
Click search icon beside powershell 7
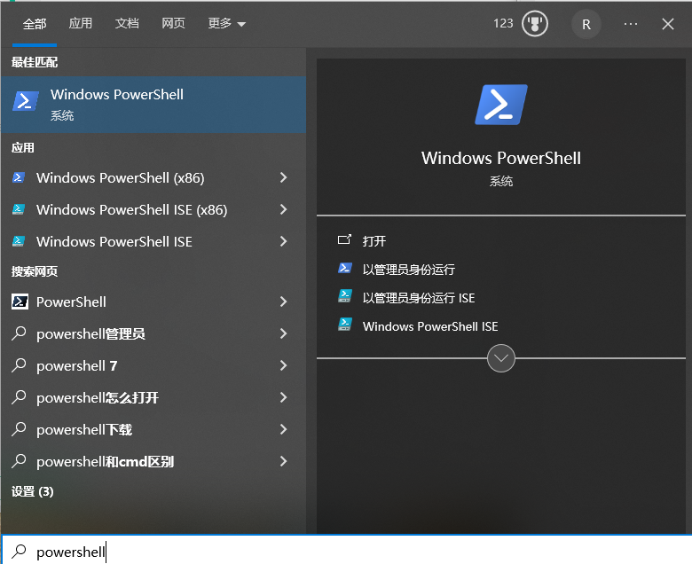tap(19, 365)
